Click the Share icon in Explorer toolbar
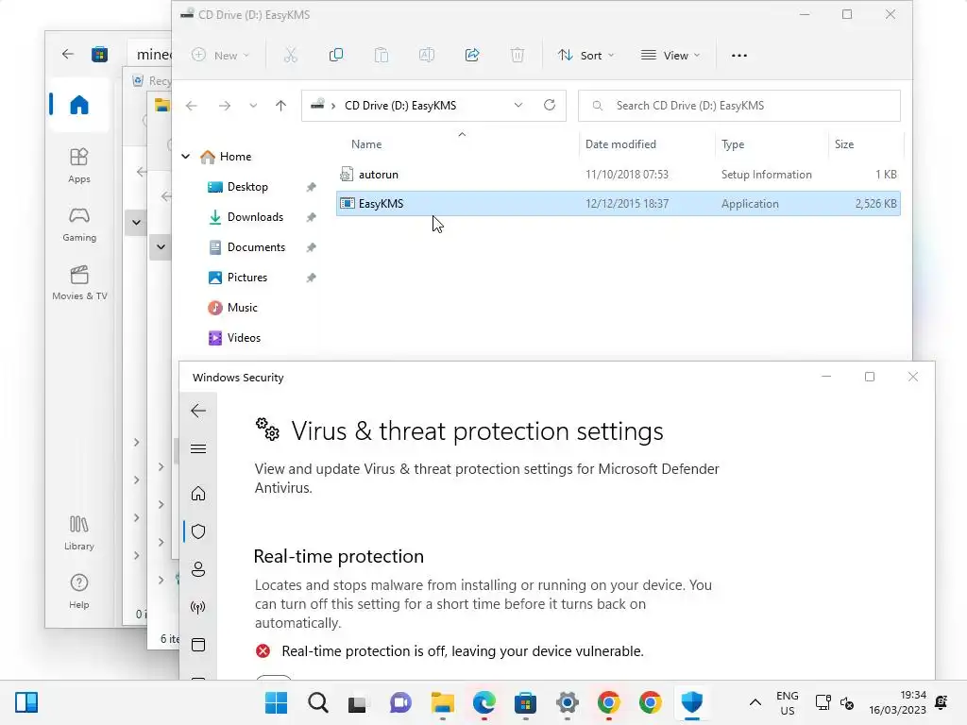The image size is (967, 725). [472, 56]
